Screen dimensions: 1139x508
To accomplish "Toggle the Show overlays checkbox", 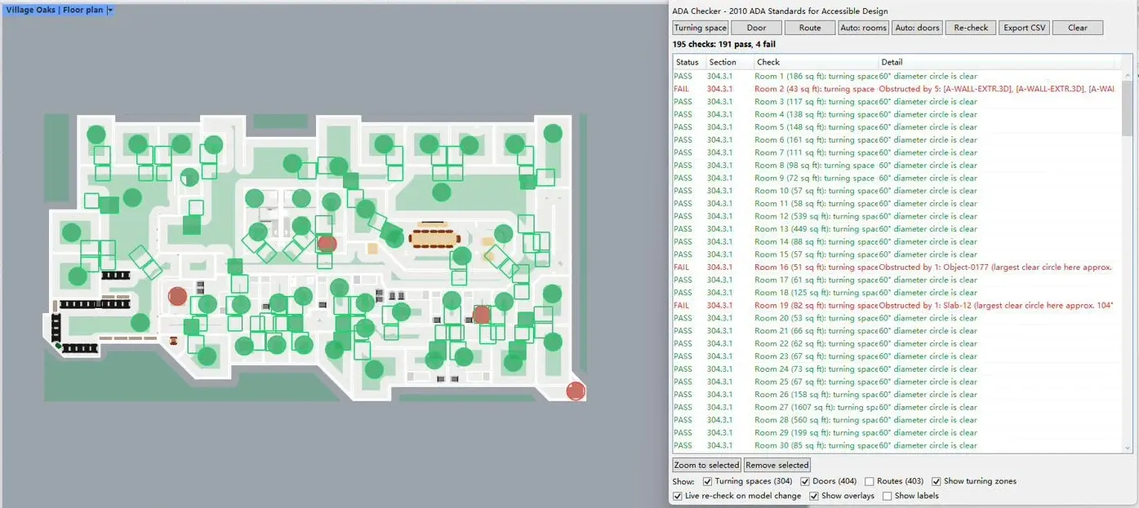I will coord(814,496).
